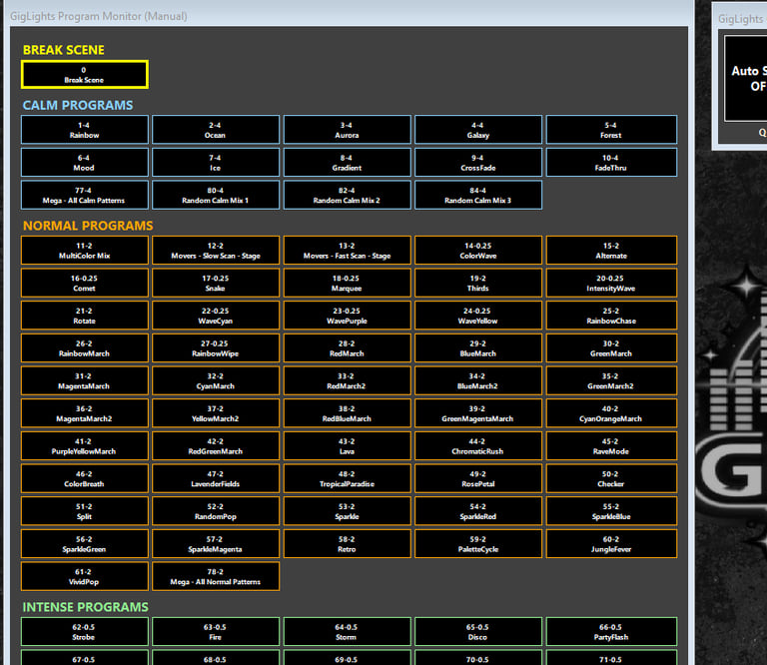Select Movers - Fast Scan - Stage
Image resolution: width=767 pixels, height=665 pixels.
(347, 251)
